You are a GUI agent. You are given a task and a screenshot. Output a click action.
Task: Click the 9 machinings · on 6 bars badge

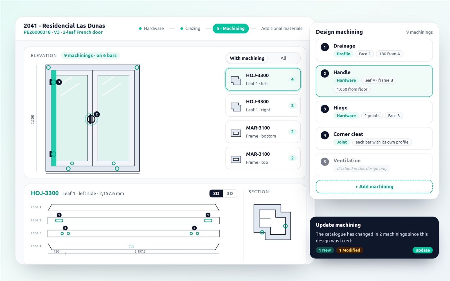click(x=90, y=55)
